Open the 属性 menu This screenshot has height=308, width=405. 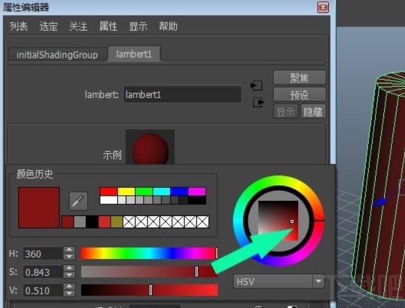click(108, 26)
